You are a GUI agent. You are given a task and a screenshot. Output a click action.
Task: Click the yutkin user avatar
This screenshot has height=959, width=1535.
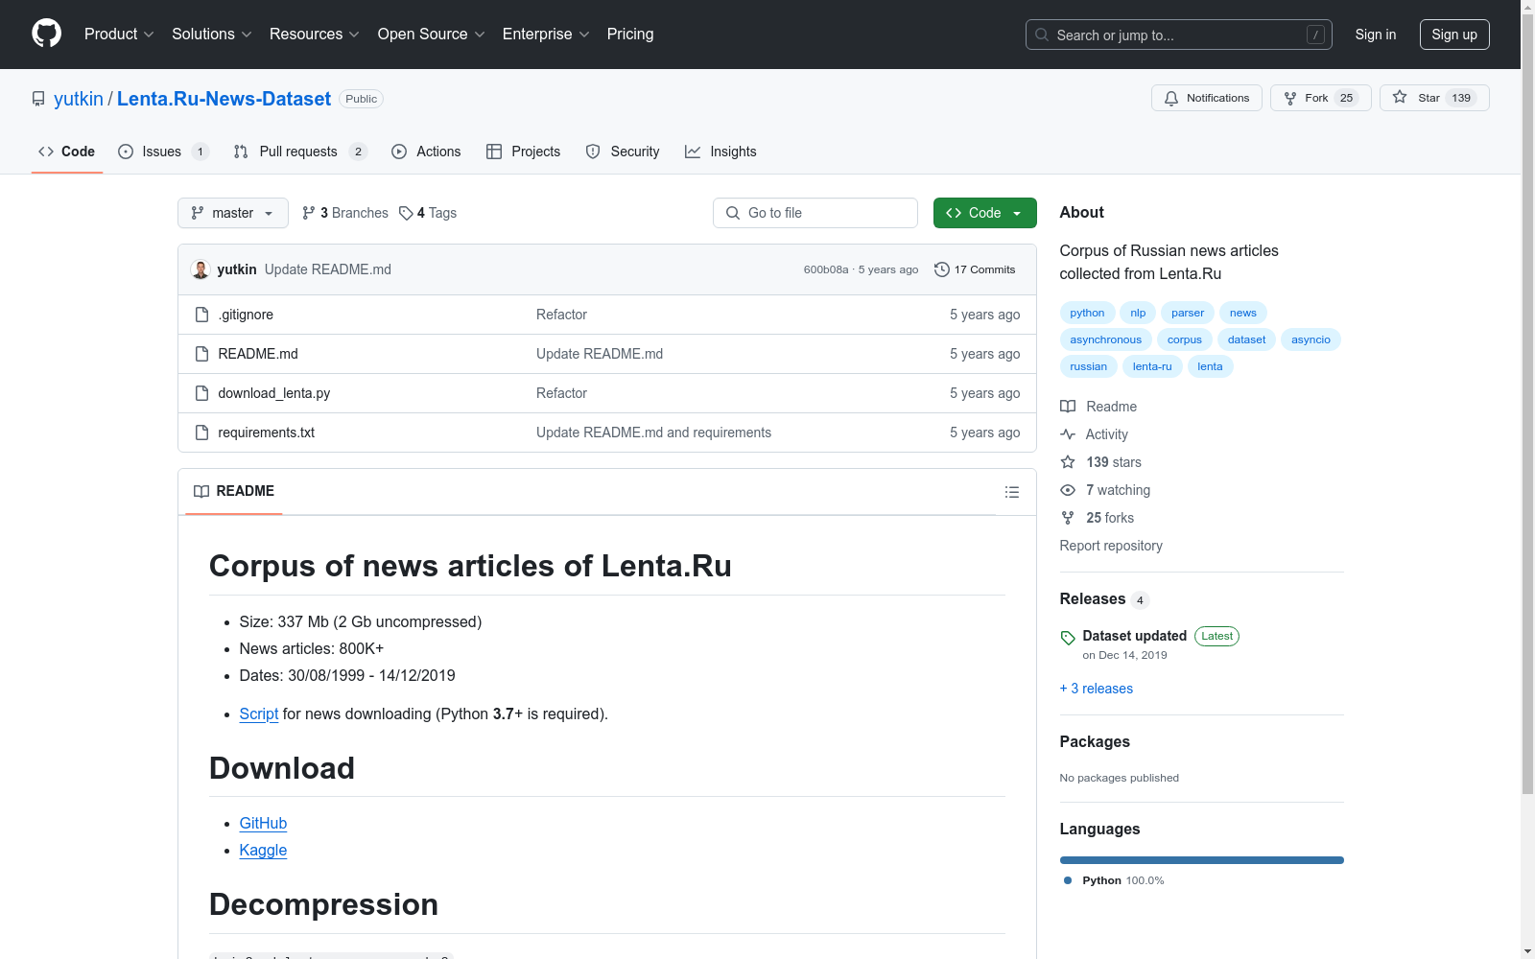[x=201, y=269]
